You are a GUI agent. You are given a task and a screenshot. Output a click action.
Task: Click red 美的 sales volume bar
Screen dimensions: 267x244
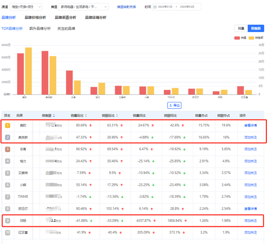point(20,74)
